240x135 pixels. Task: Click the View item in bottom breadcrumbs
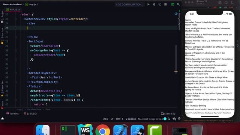(x=48, y=109)
